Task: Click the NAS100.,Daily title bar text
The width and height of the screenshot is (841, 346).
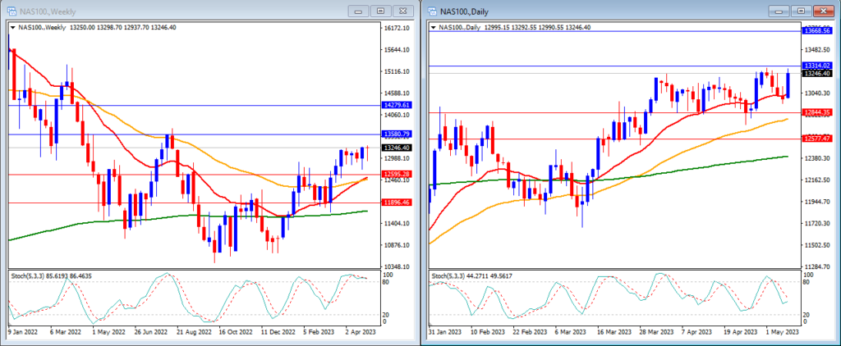Action: 465,11
